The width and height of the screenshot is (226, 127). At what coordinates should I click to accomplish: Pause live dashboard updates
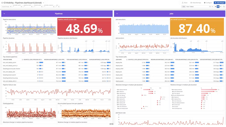click(x=218, y=7)
